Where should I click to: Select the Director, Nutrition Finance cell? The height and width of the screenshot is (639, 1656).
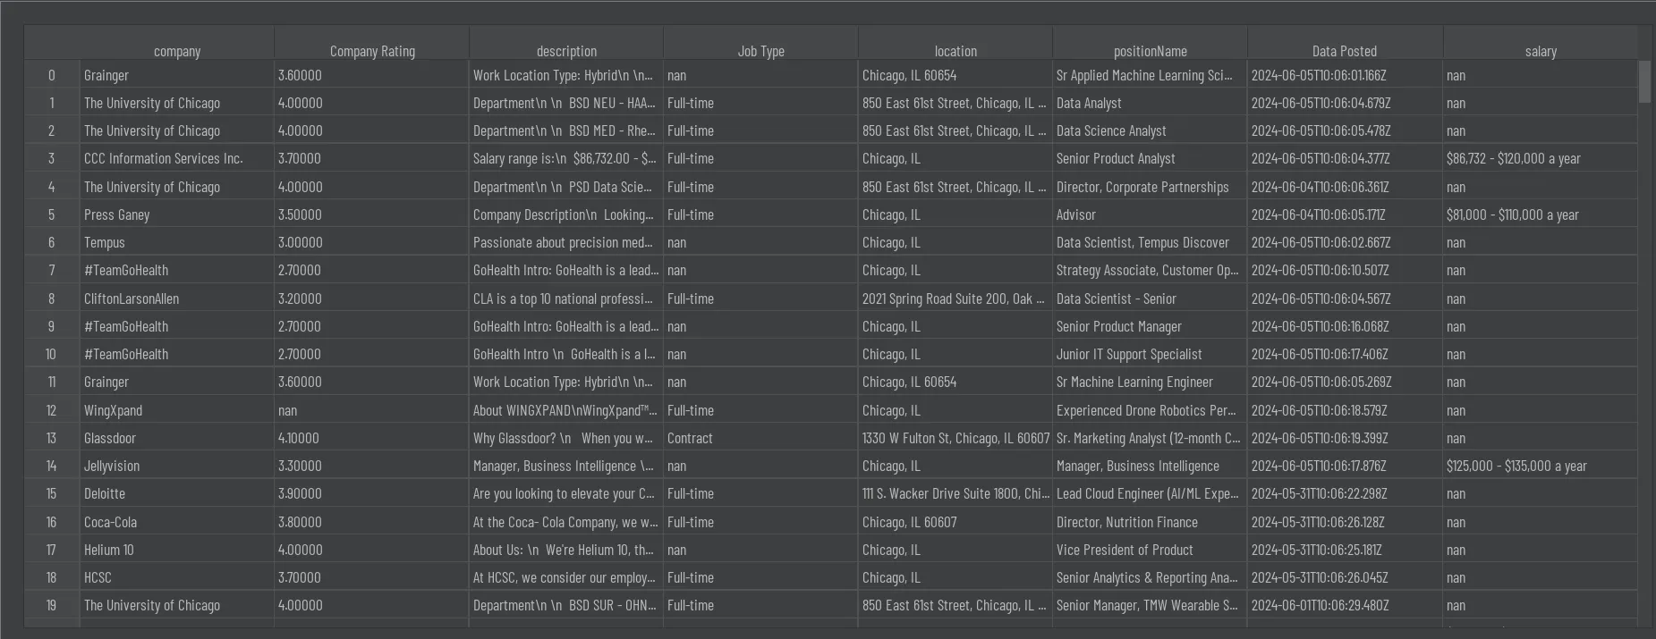pos(1150,522)
